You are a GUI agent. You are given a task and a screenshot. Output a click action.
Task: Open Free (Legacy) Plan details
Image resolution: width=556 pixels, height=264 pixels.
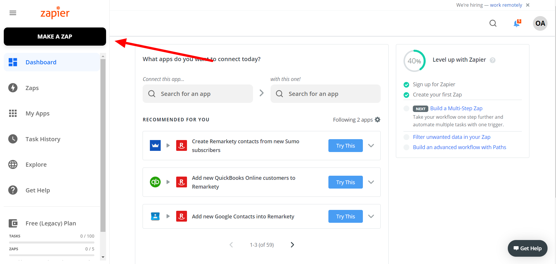click(51, 223)
